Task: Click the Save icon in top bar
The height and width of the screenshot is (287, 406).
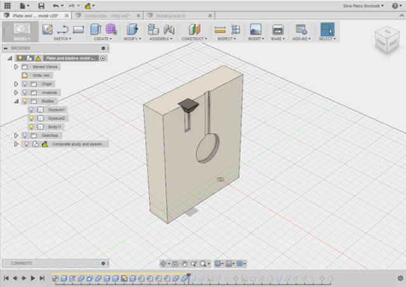Action: point(41,6)
